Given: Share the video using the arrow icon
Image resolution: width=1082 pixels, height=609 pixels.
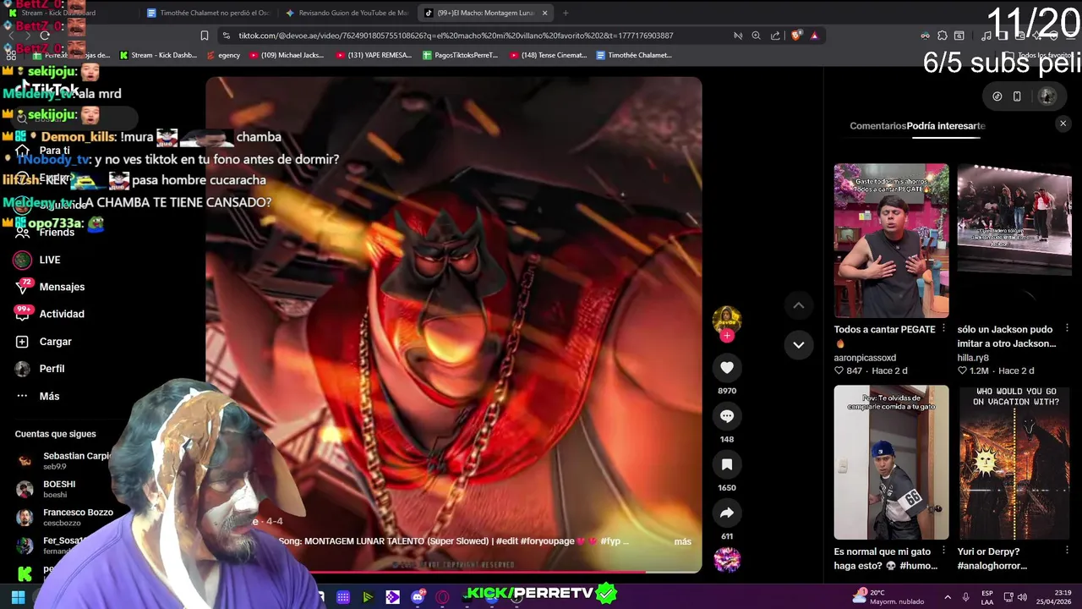Looking at the screenshot, I should tap(727, 513).
